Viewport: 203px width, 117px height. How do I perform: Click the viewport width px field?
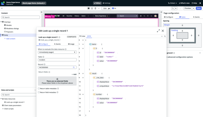coord(106,8)
